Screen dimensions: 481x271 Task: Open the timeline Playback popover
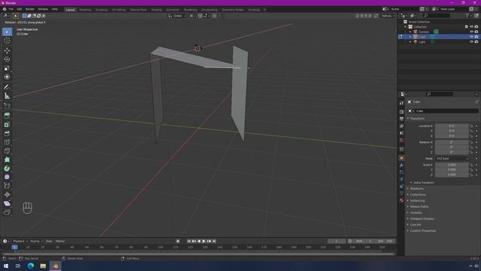(20, 241)
